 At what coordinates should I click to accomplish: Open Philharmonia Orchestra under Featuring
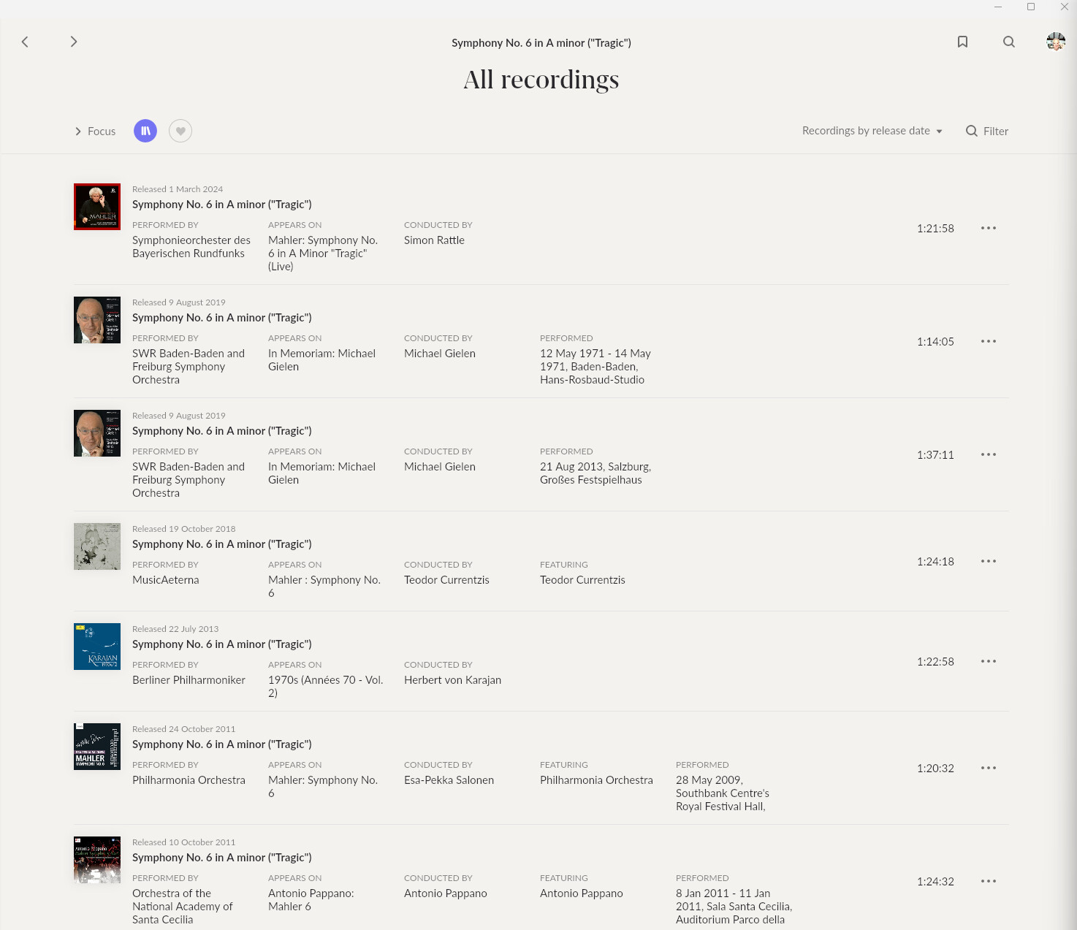click(x=596, y=780)
